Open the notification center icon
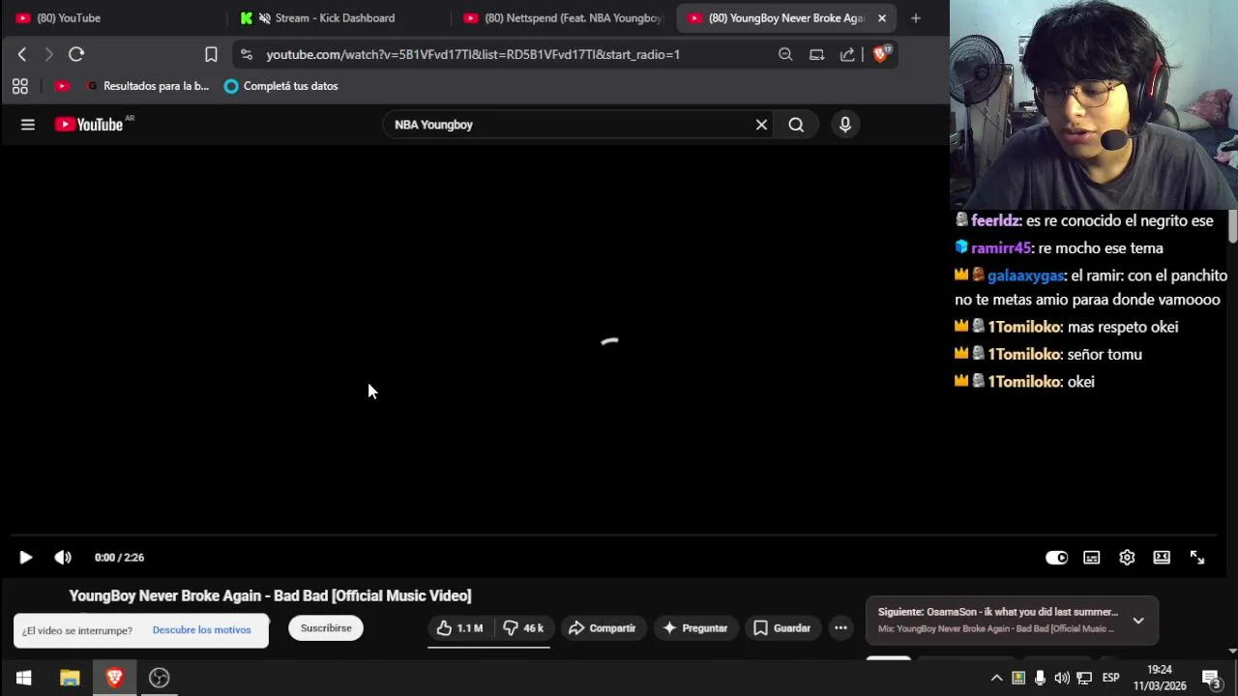1238x696 pixels. [x=1211, y=678]
